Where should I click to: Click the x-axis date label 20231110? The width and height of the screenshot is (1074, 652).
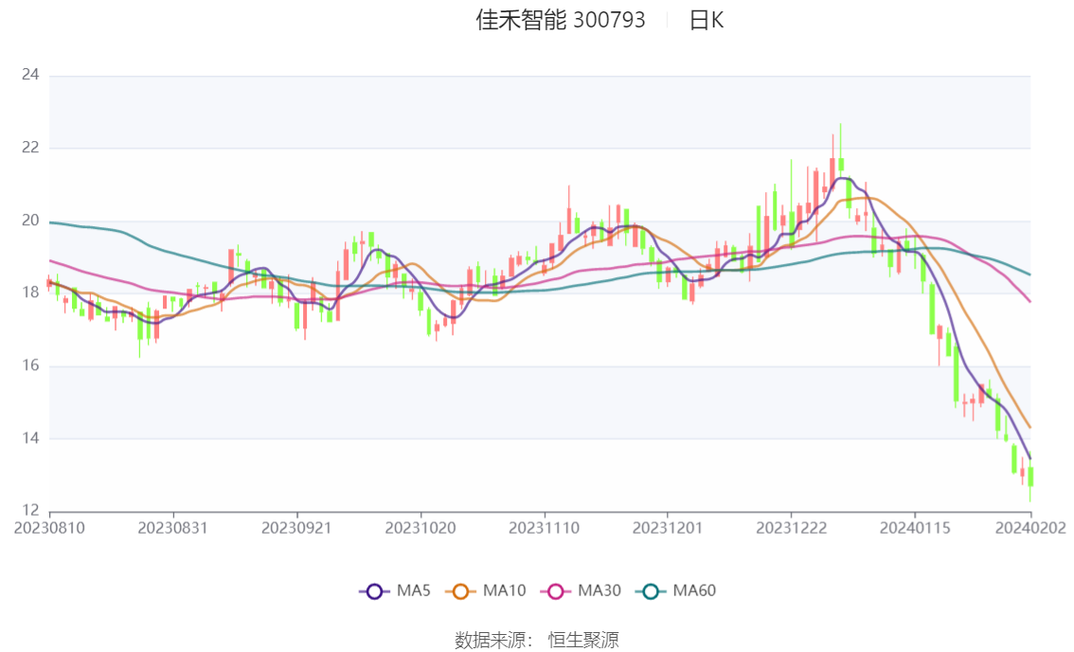[x=544, y=528]
